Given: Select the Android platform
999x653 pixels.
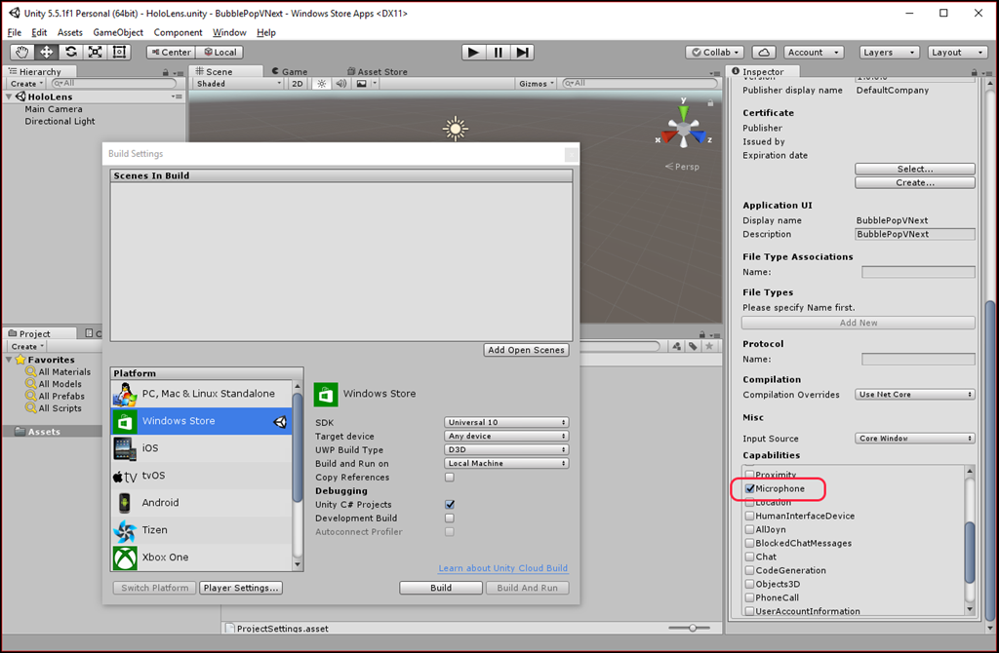Looking at the screenshot, I should point(202,503).
